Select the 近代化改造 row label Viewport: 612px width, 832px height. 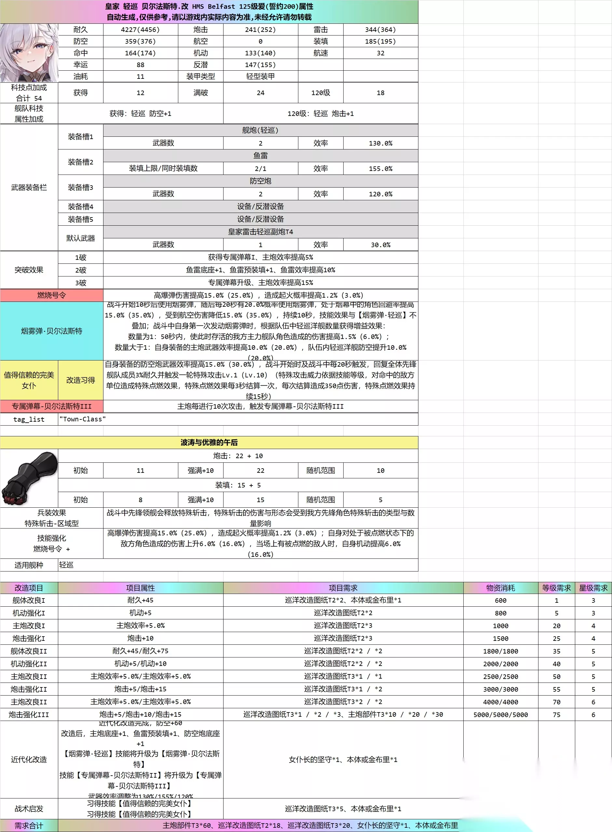point(29,759)
